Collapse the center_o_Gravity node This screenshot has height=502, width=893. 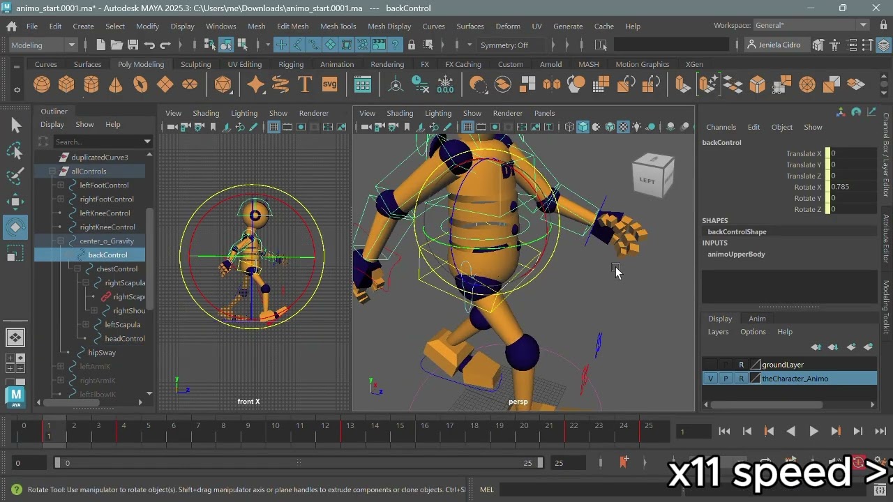pos(61,241)
